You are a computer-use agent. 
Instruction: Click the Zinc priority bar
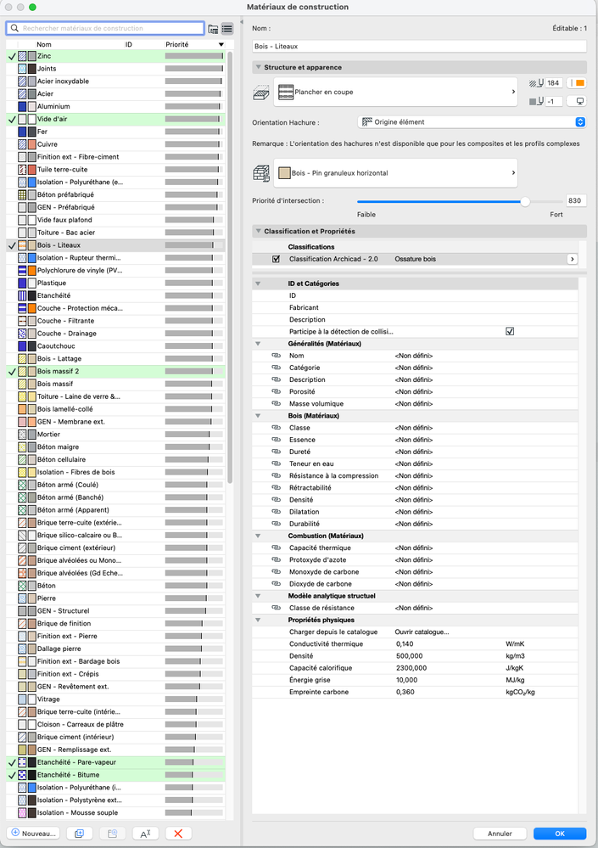click(194, 56)
